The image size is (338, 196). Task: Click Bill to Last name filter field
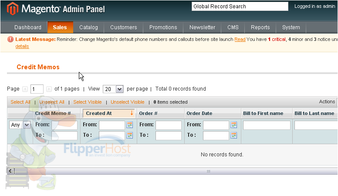coord(316,125)
